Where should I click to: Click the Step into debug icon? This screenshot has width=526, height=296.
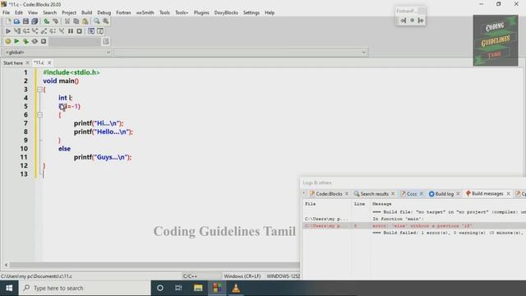pos(35,31)
